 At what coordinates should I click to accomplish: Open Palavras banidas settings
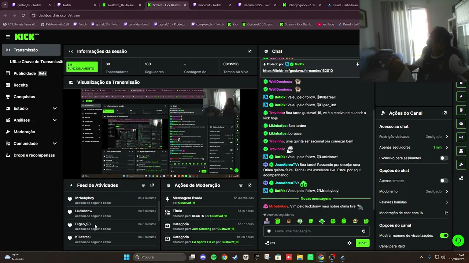pos(414,202)
